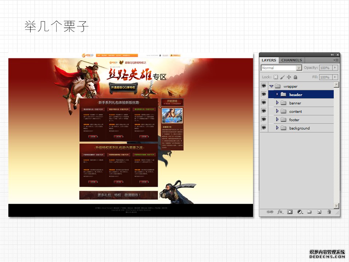Viewport: 349px width, 262px height.
Task: Toggle visibility of banner group
Action: [x=264, y=103]
